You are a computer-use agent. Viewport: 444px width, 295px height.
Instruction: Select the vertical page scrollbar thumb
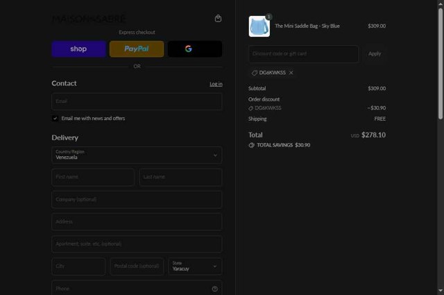click(x=441, y=64)
